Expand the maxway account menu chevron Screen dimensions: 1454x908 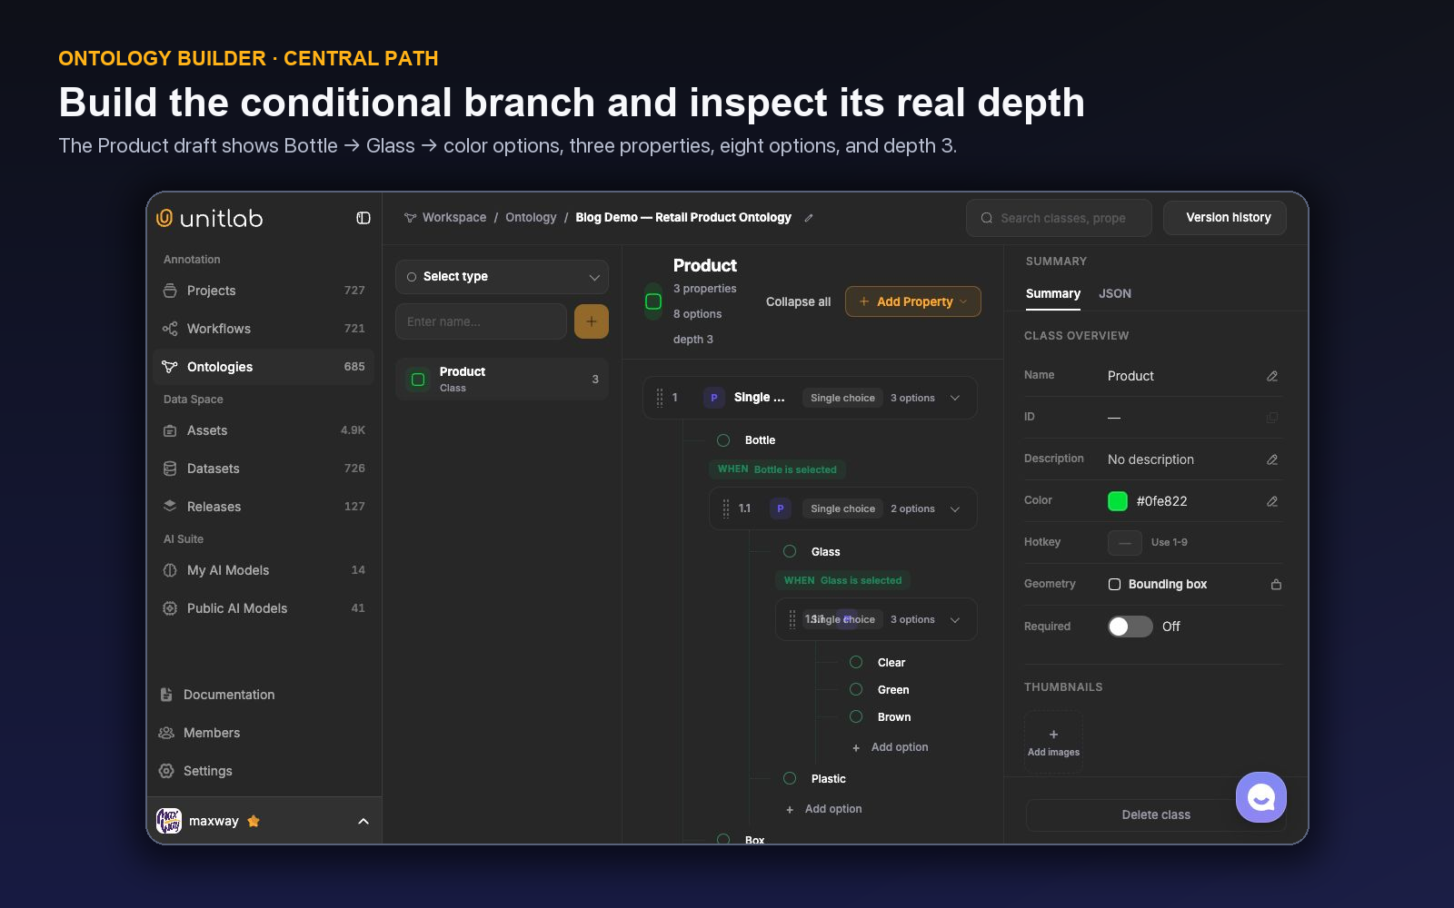[363, 821]
